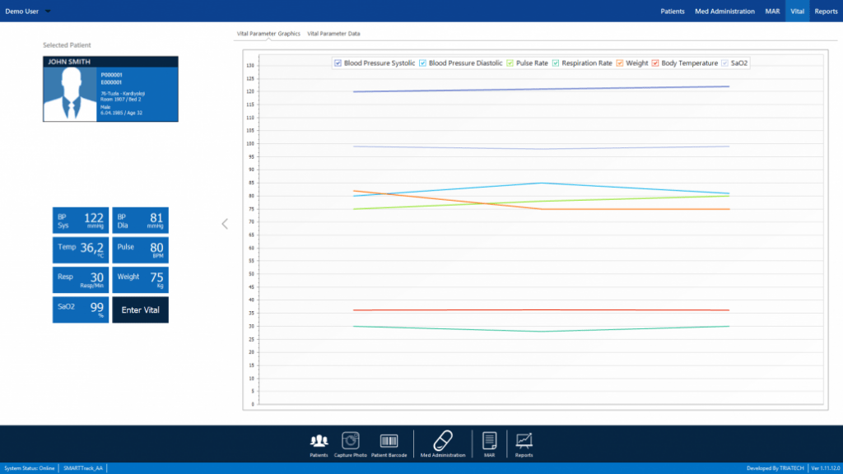Open Med Administration in top menu
Image resolution: width=843 pixels, height=474 pixels.
(x=724, y=12)
